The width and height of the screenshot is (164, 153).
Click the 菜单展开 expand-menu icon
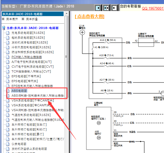[3, 19]
